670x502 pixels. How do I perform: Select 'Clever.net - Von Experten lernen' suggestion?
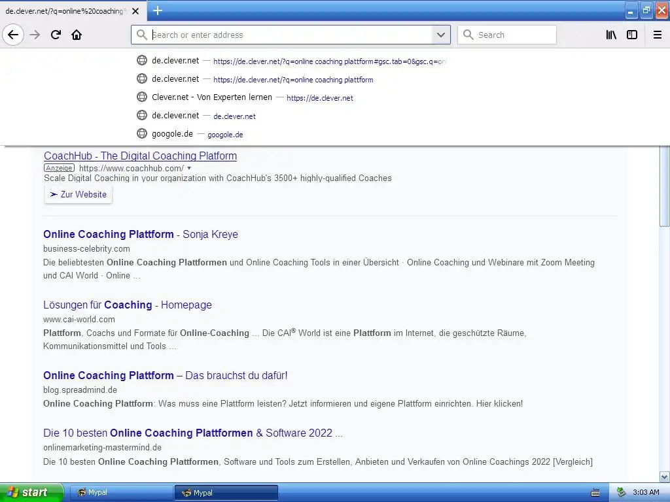click(291, 97)
